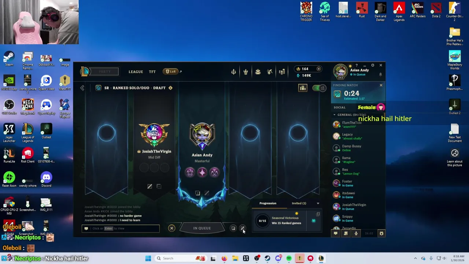Image resolution: width=469 pixels, height=264 pixels.
Task: Open the Store coins icon
Action: click(282, 72)
